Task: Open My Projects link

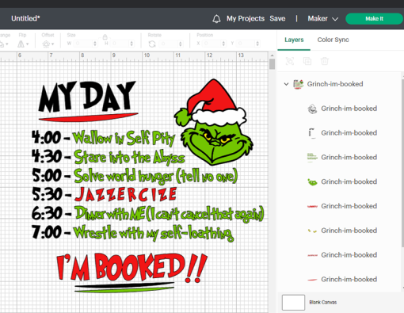Action: pos(246,18)
